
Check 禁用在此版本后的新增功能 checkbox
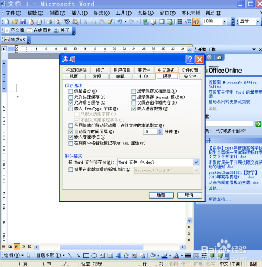click(71, 169)
